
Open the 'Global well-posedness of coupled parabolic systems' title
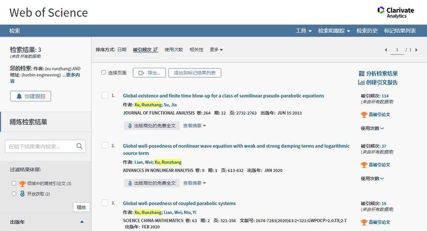[179, 203]
